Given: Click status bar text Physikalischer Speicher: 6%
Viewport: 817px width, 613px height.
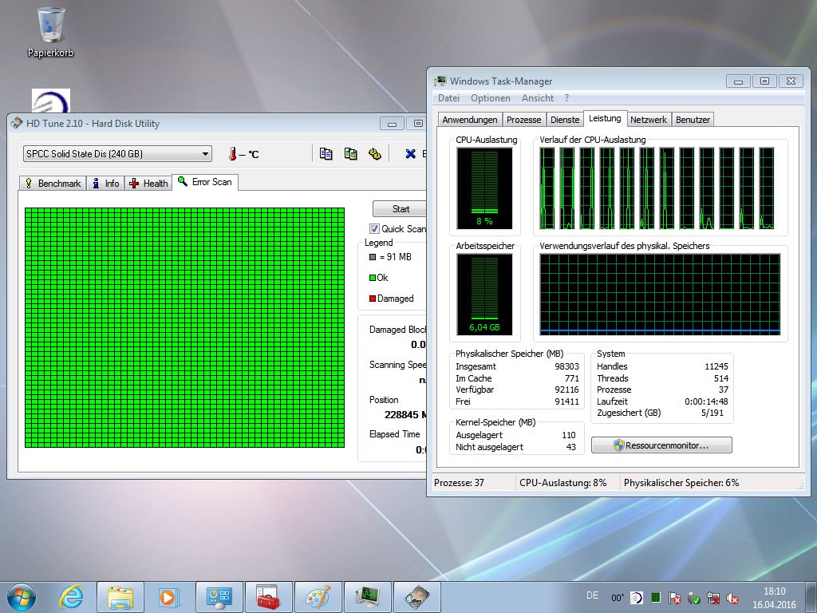Looking at the screenshot, I should 681,483.
